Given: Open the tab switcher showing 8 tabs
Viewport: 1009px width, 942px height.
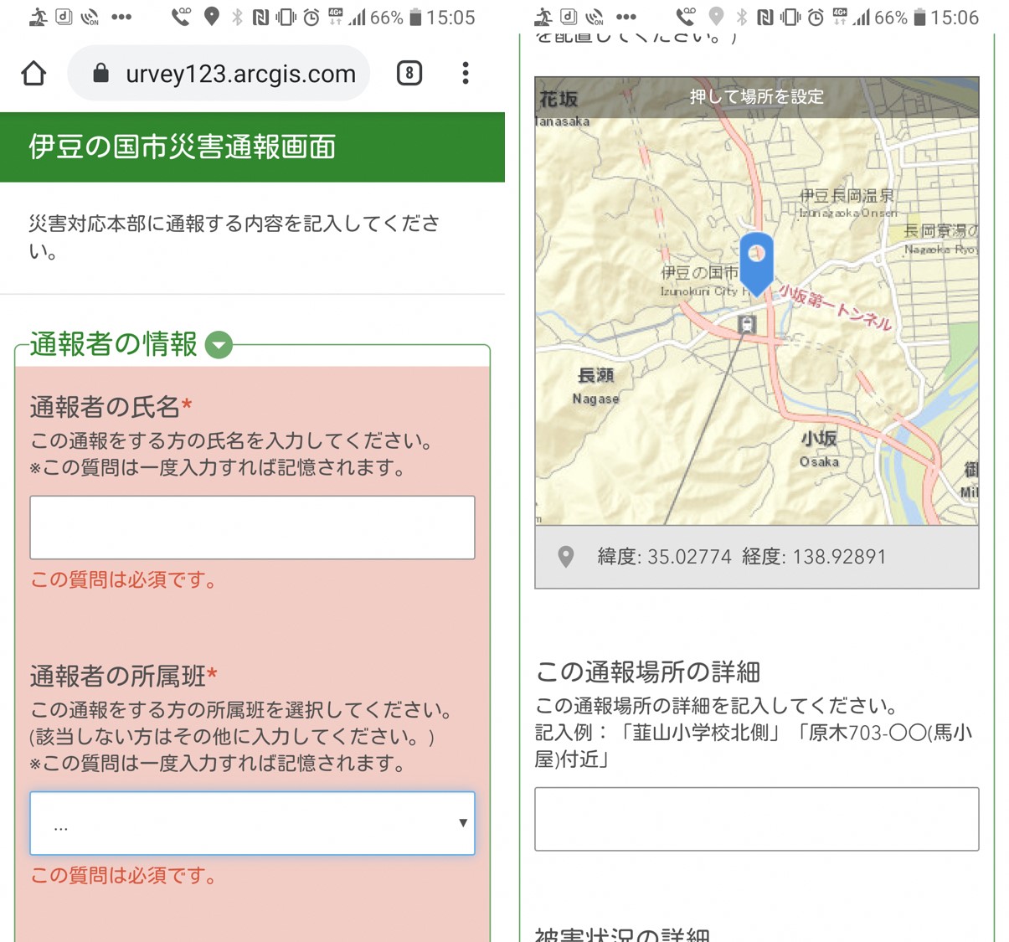Looking at the screenshot, I should pyautogui.click(x=409, y=73).
